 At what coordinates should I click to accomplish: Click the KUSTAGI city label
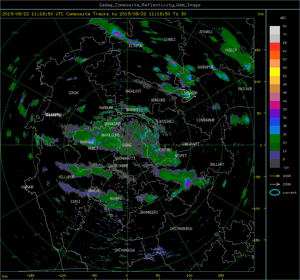(167, 122)
